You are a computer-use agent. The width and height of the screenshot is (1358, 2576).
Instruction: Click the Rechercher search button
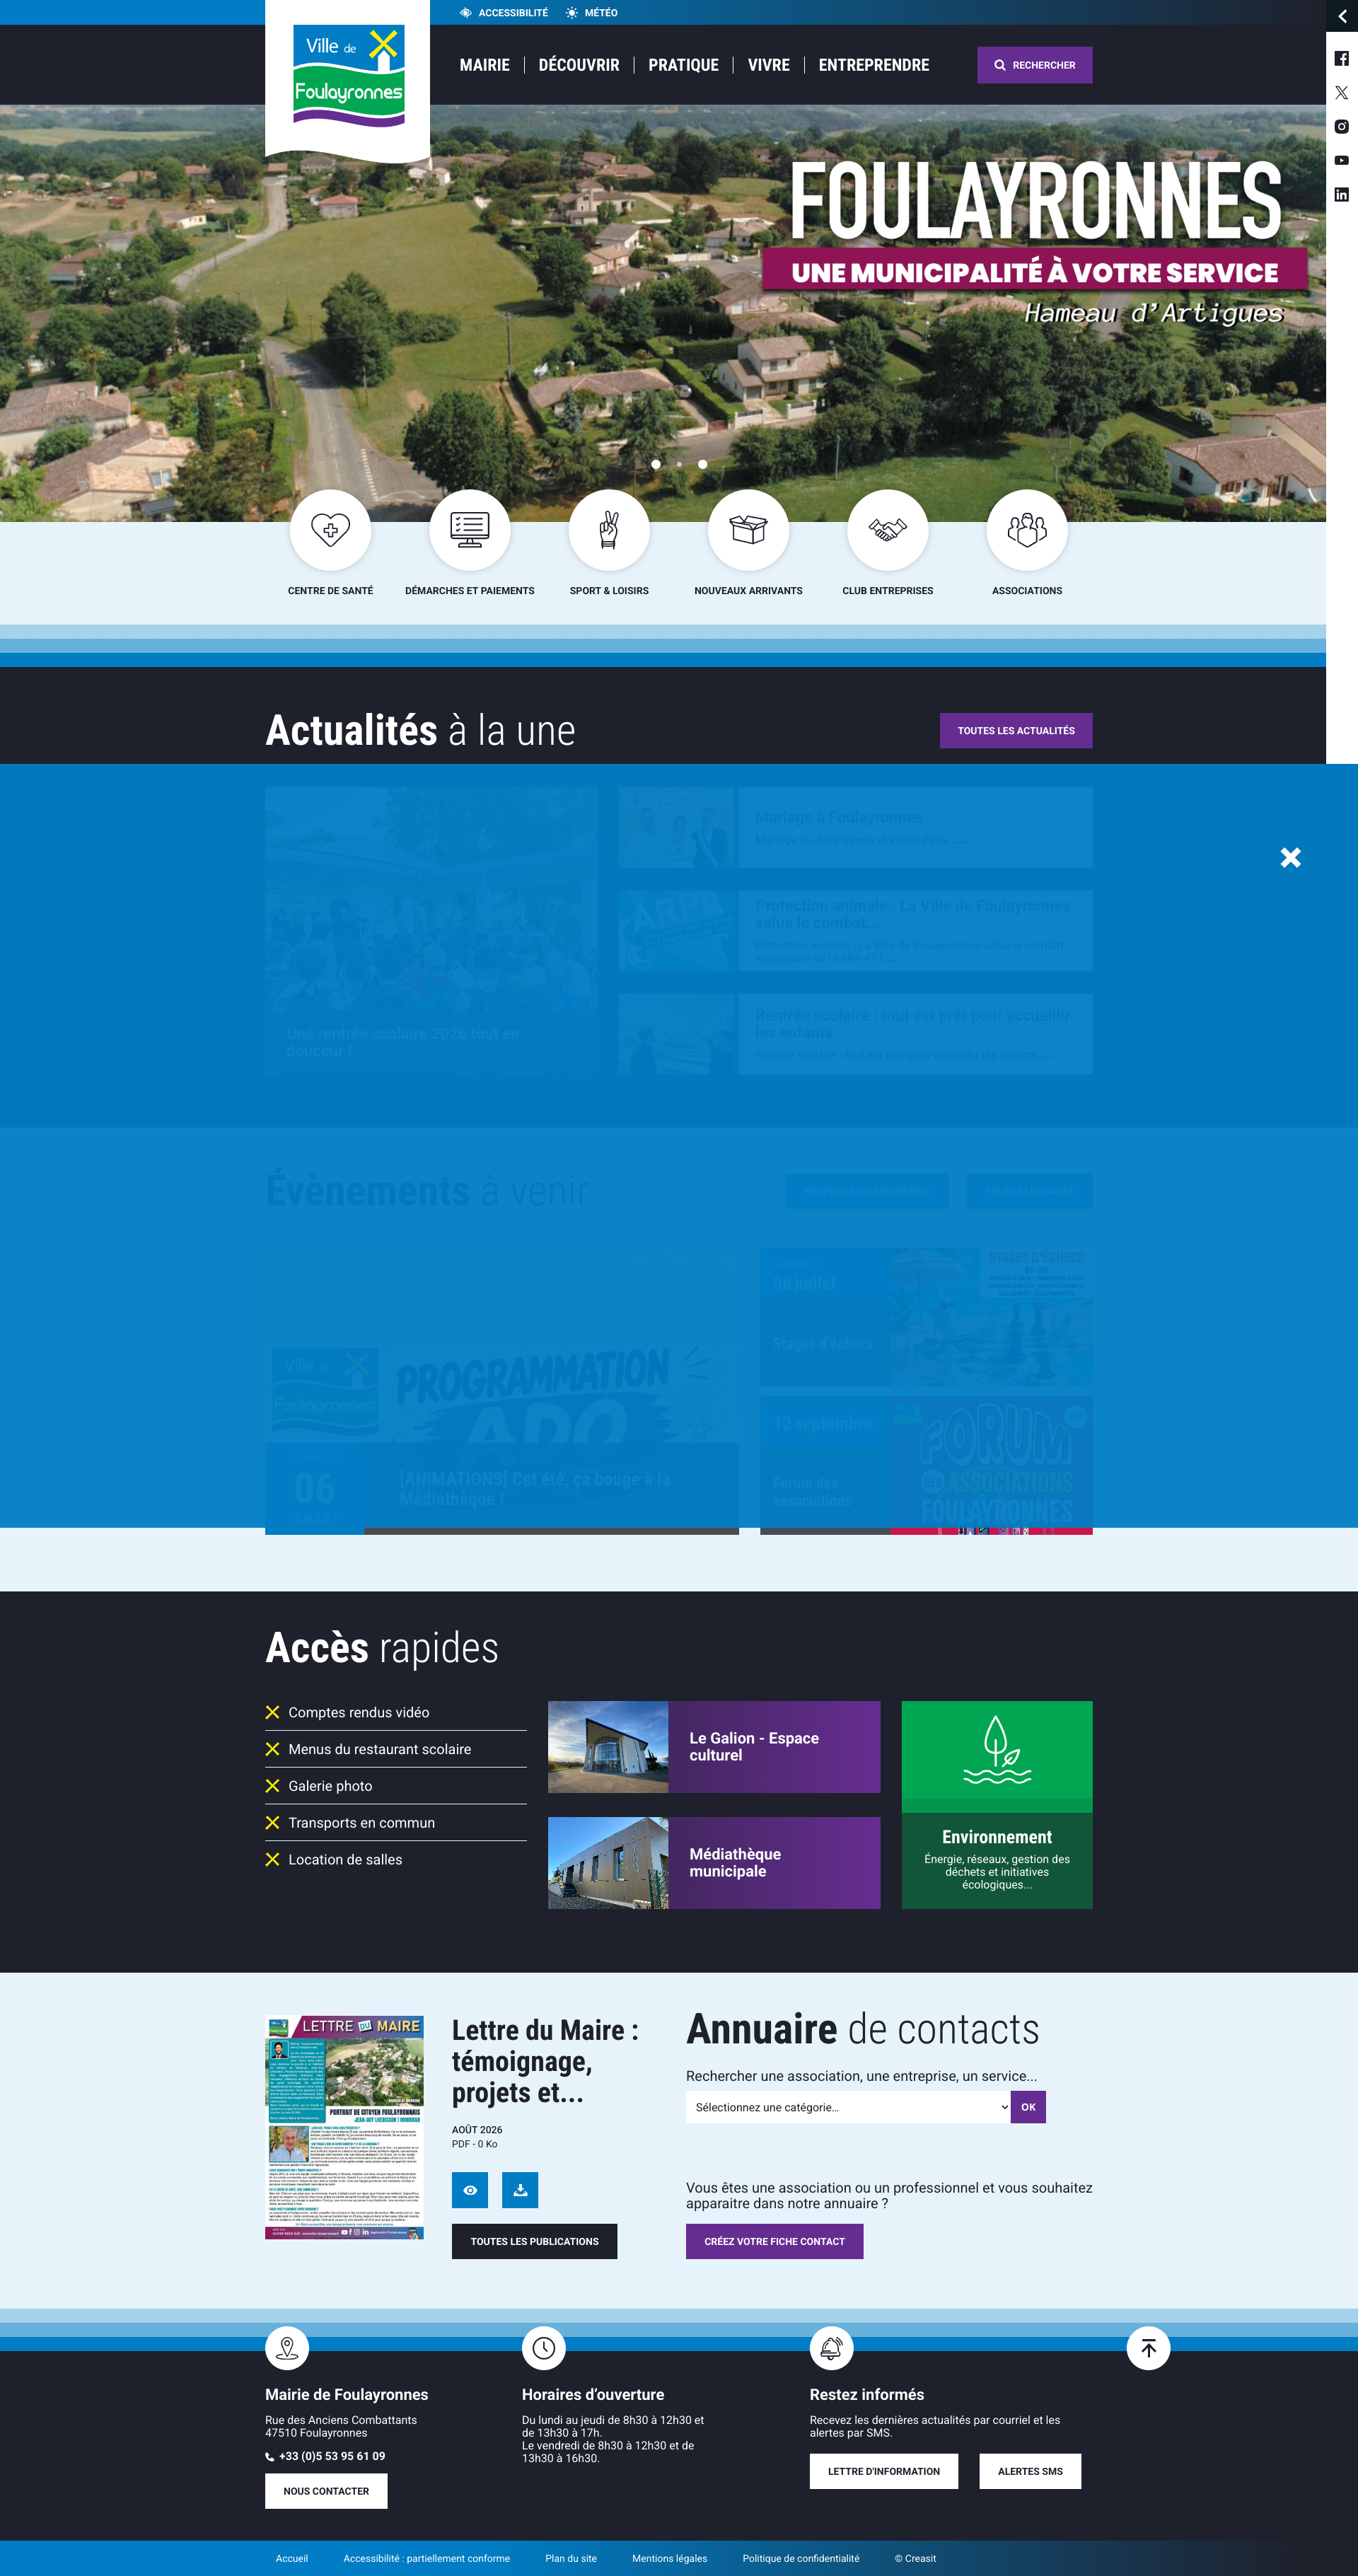[1035, 65]
